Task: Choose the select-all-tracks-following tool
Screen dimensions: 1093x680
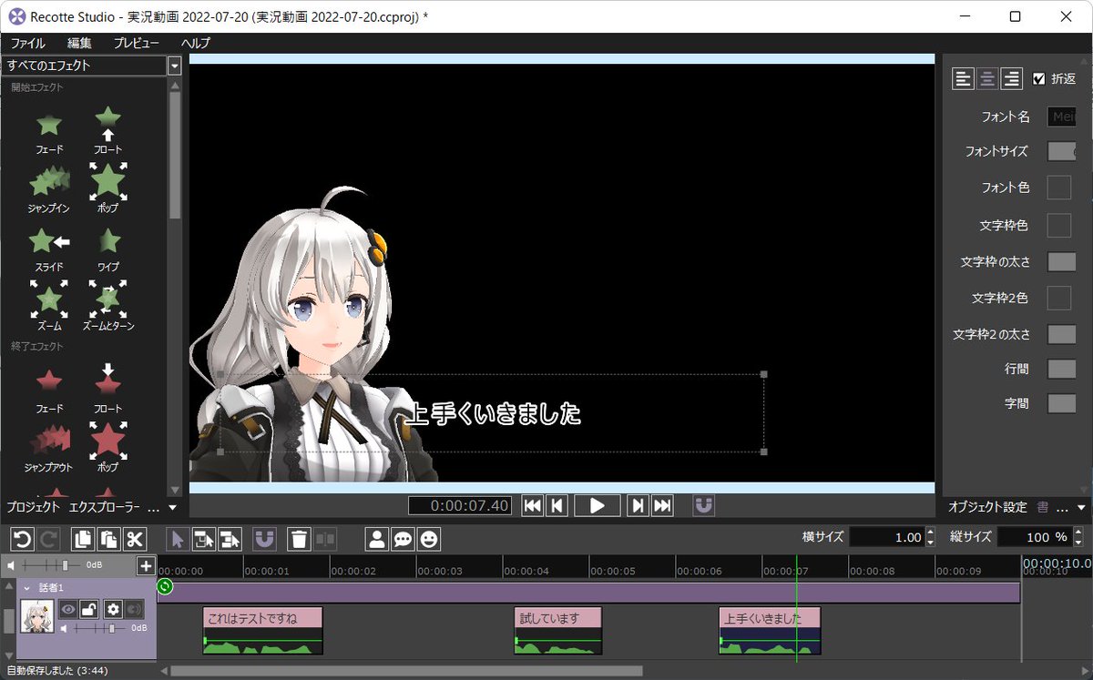Action: (229, 539)
